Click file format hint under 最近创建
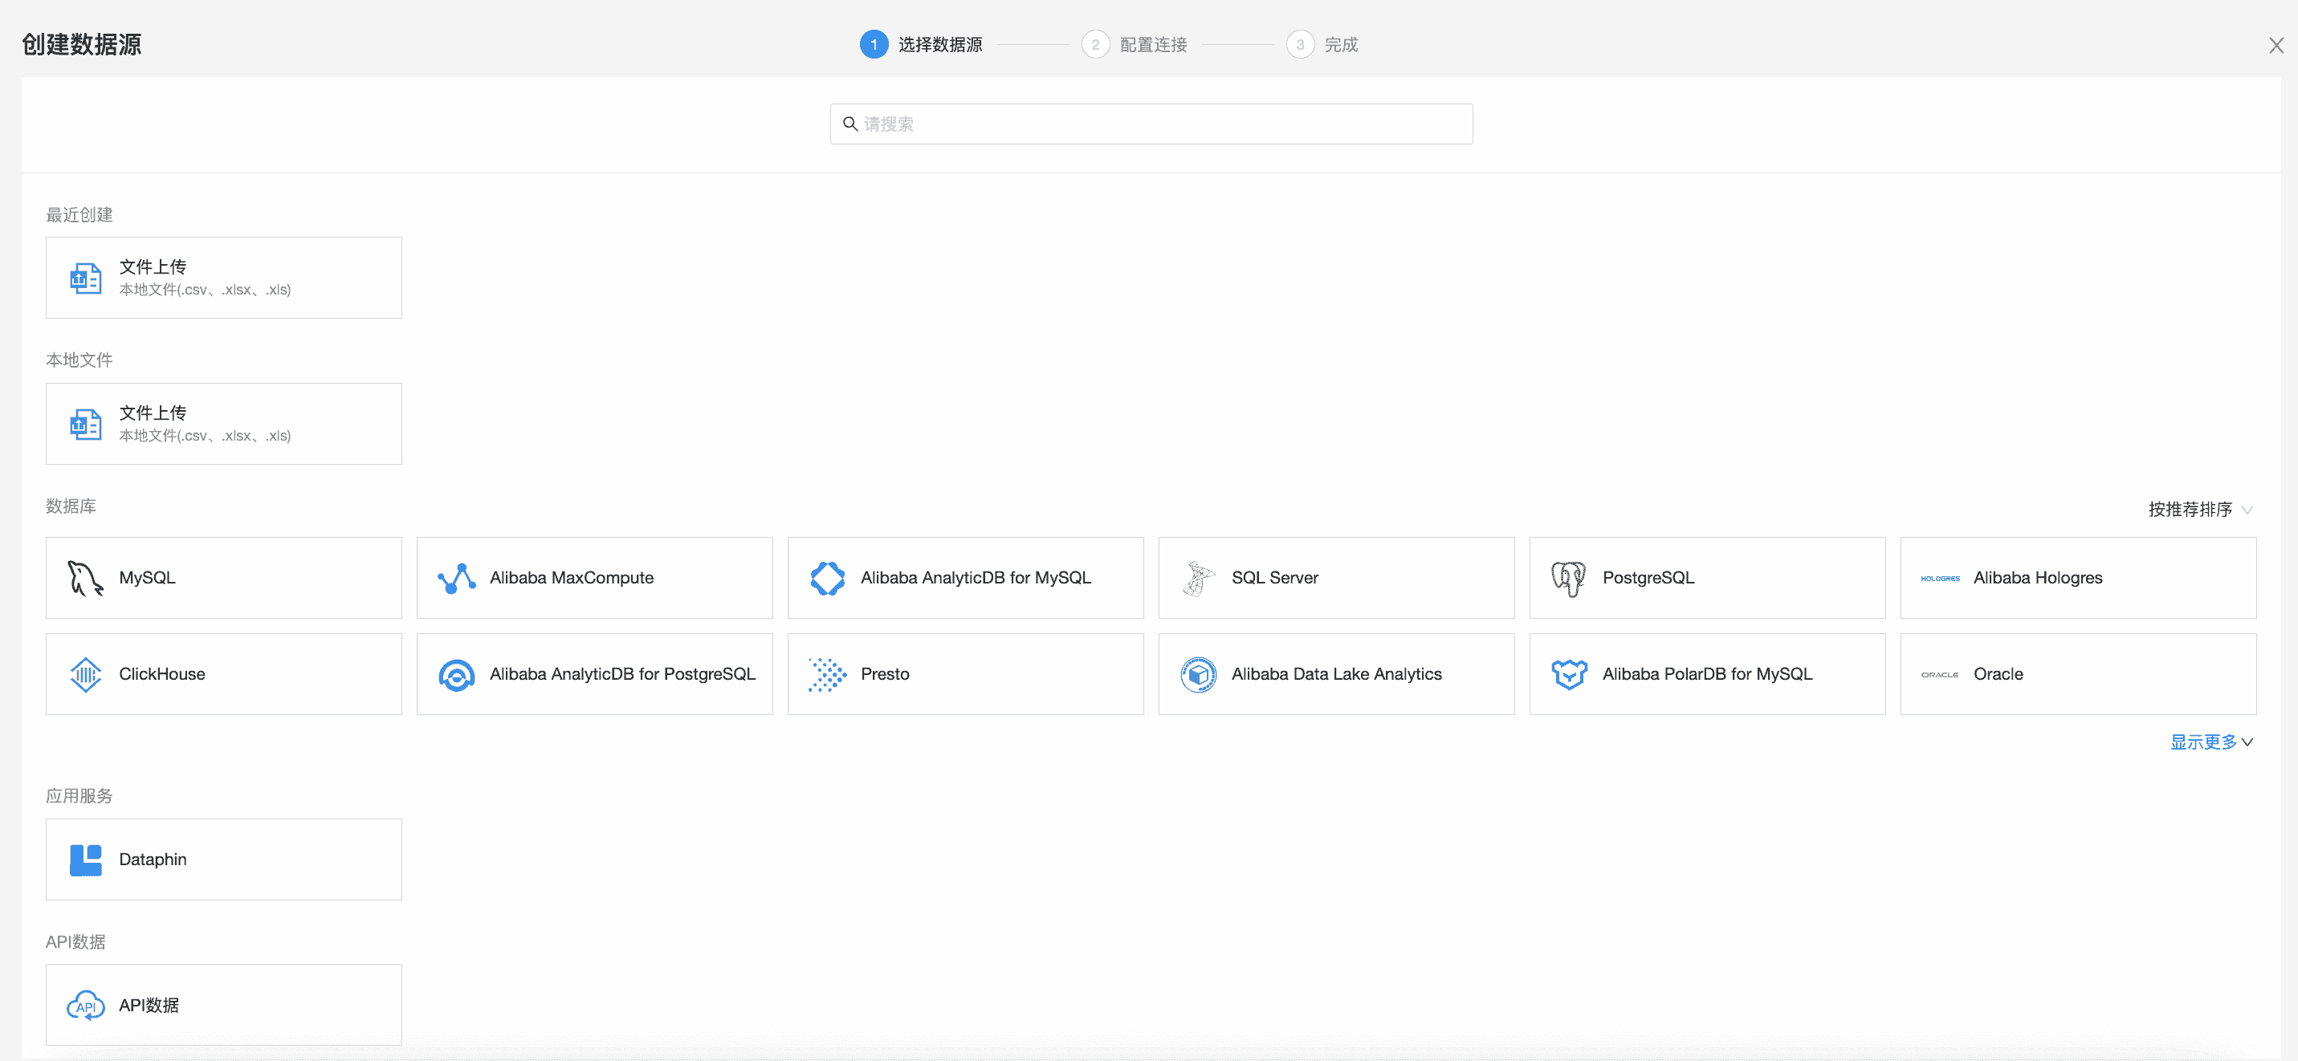This screenshot has height=1061, width=2298. click(206, 290)
